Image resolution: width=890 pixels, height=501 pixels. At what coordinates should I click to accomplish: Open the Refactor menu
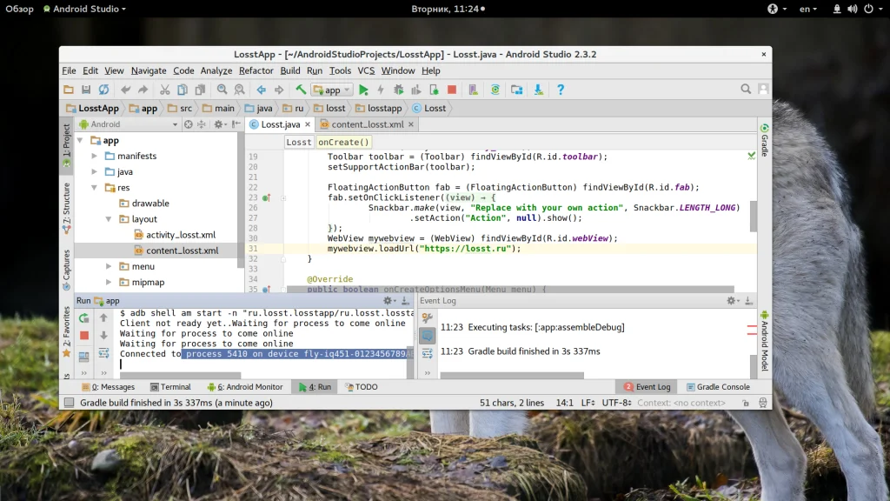256,70
